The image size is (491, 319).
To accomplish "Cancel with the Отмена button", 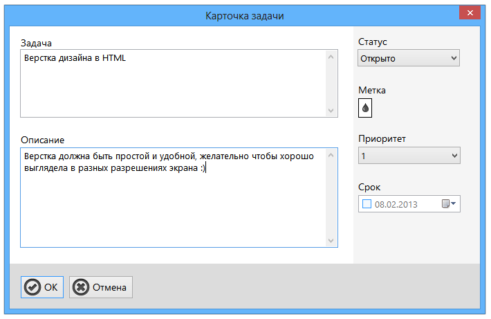I will click(101, 287).
